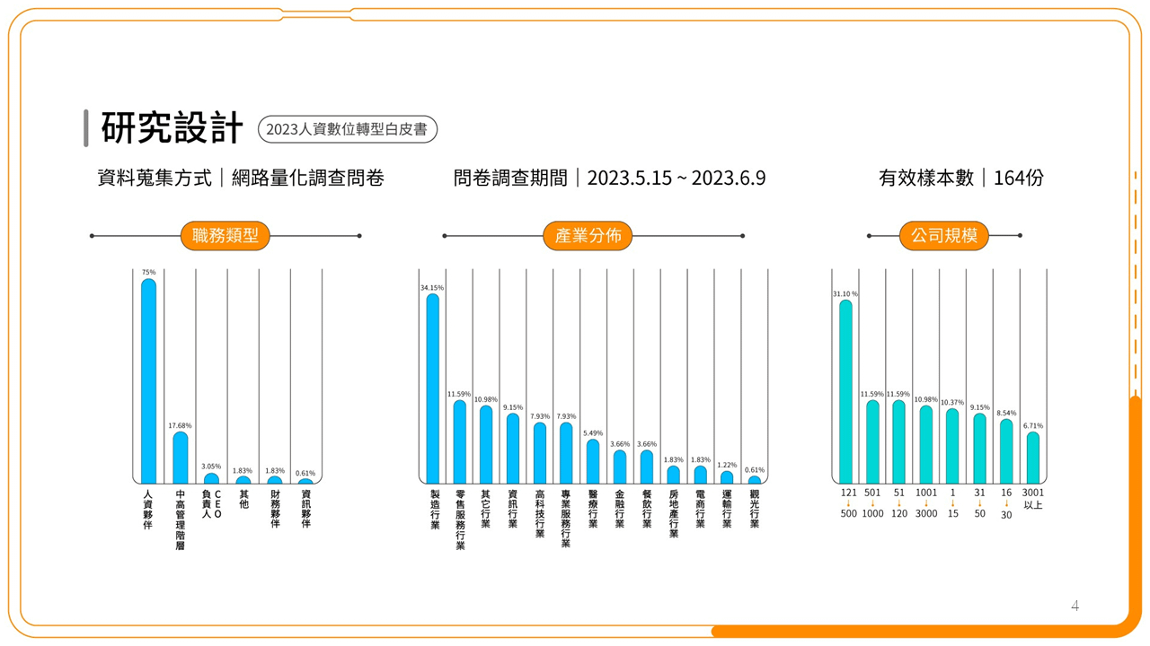1150x646 pixels.
Task: Click the 31.10% company size bar
Action: 845,392
